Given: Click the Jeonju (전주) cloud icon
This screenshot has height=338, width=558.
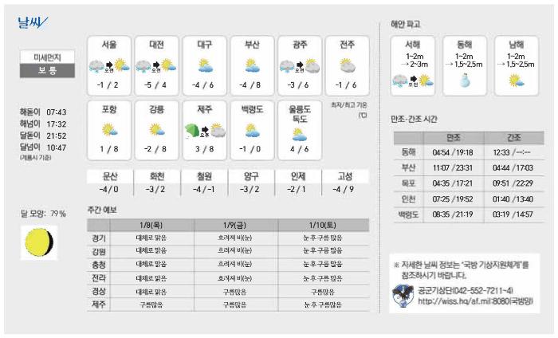Looking at the screenshot, I should click(348, 65).
